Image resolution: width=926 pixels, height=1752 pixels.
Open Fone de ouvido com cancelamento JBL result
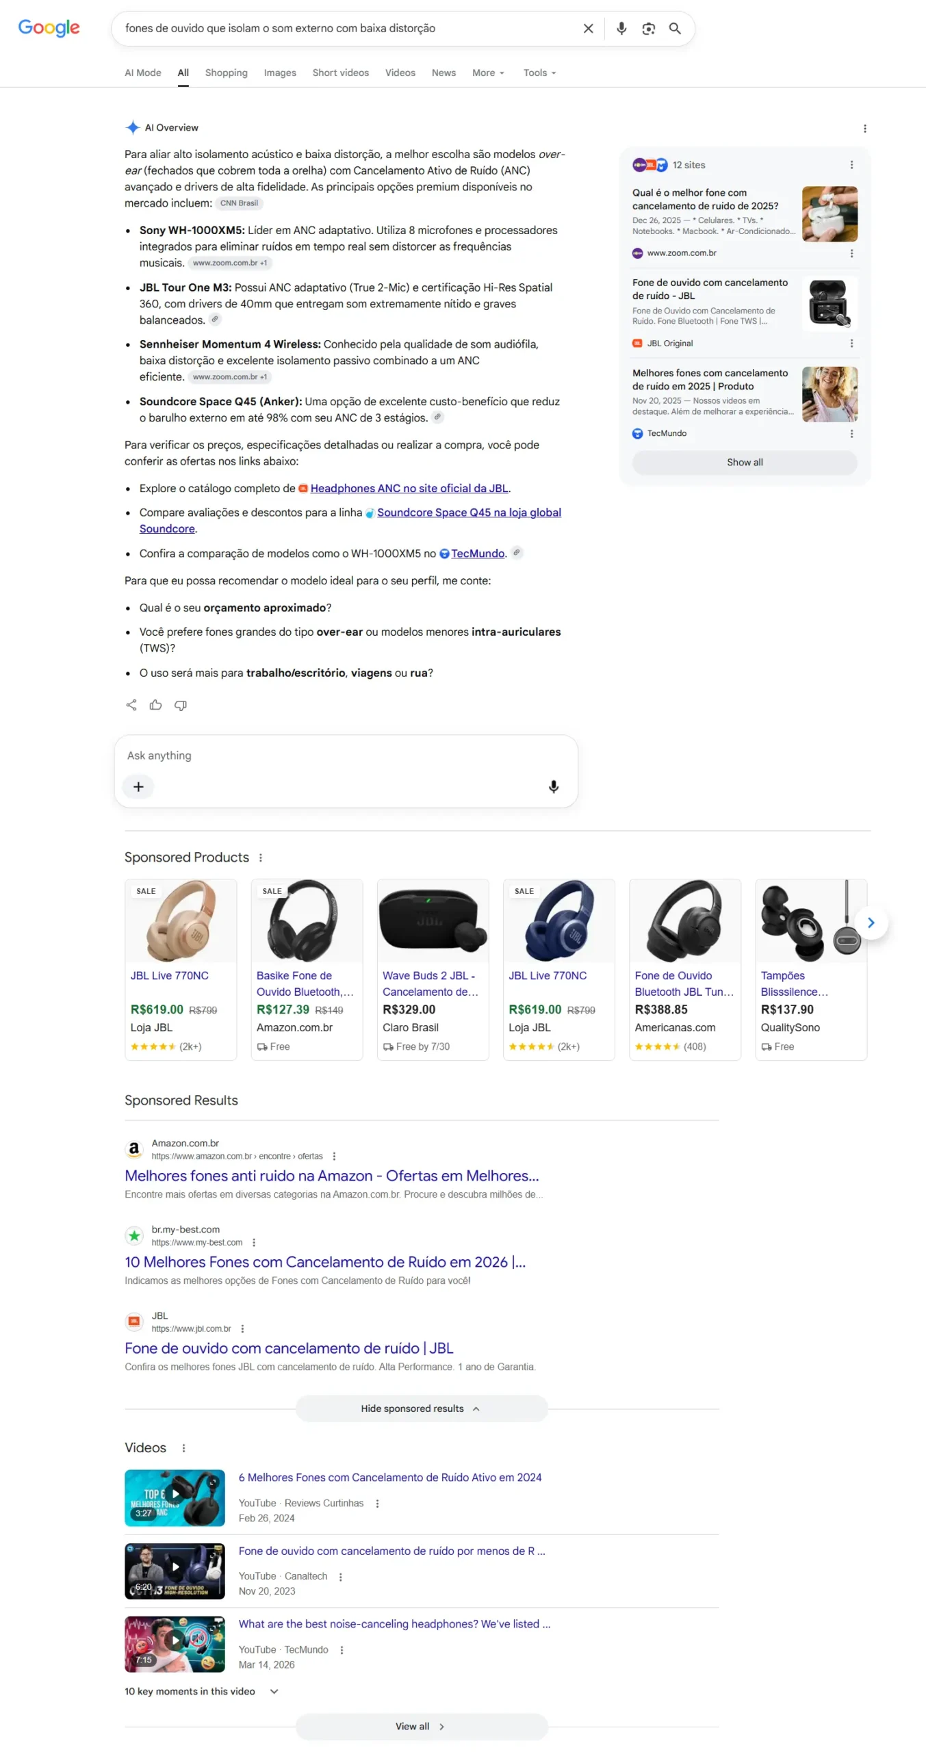289,1348
